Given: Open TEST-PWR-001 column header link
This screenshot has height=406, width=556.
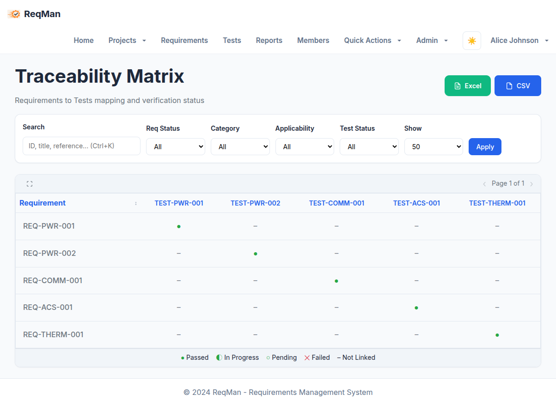Looking at the screenshot, I should (179, 203).
